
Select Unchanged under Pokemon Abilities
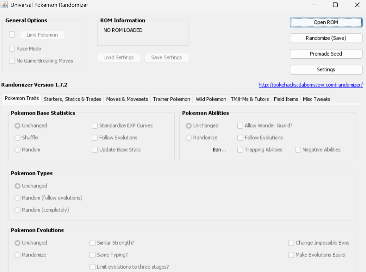[x=189, y=126]
